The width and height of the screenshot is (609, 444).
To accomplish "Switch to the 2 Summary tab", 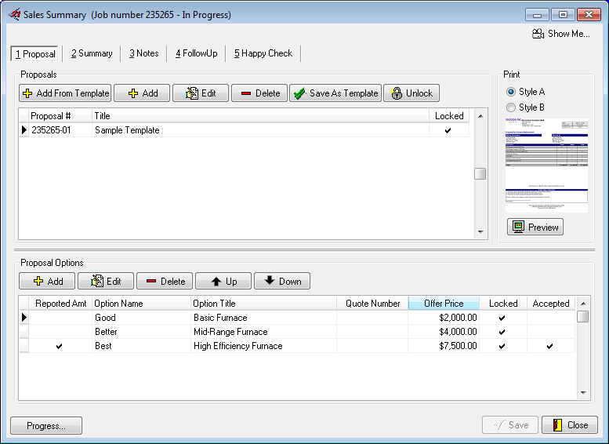I will click(x=92, y=53).
